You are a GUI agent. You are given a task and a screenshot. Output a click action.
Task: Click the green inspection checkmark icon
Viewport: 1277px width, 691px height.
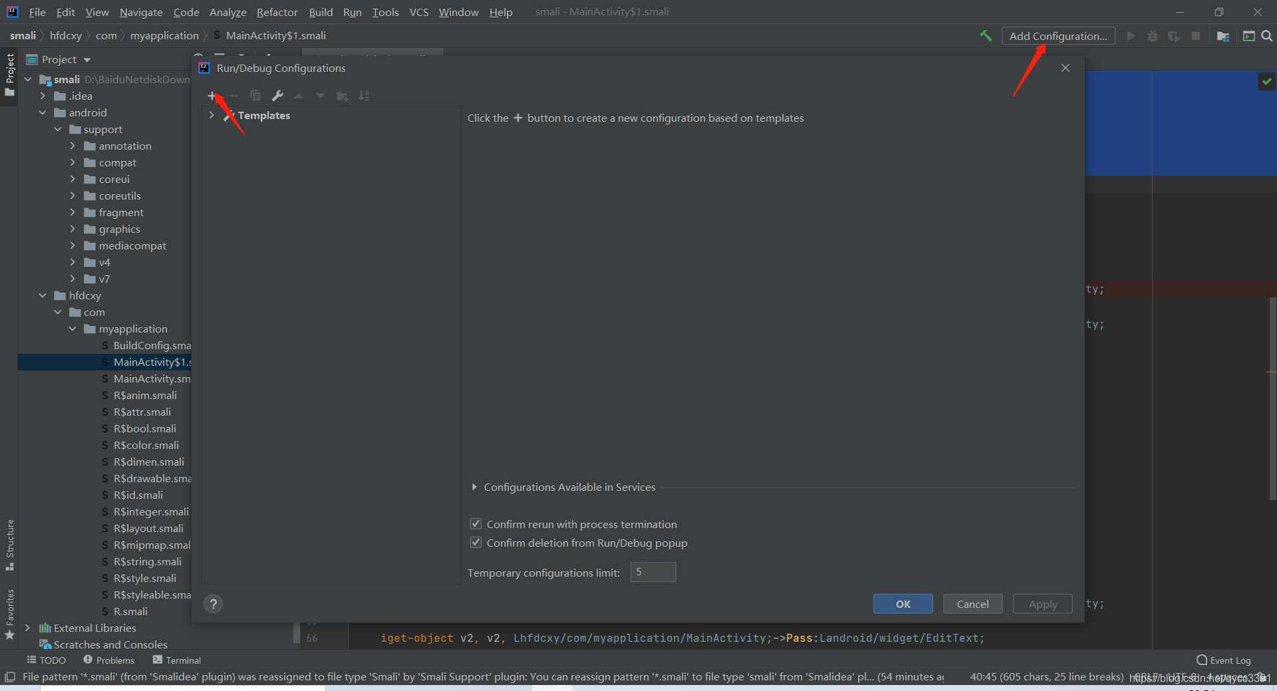[1266, 81]
